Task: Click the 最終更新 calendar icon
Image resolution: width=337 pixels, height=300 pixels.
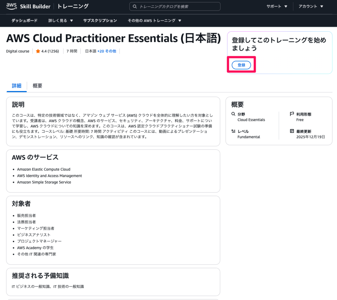Action: (x=292, y=131)
